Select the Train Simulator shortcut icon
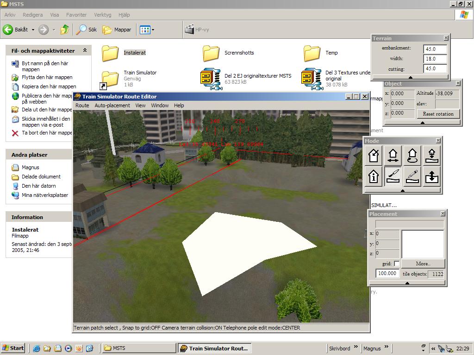The image size is (474, 355). click(108, 80)
